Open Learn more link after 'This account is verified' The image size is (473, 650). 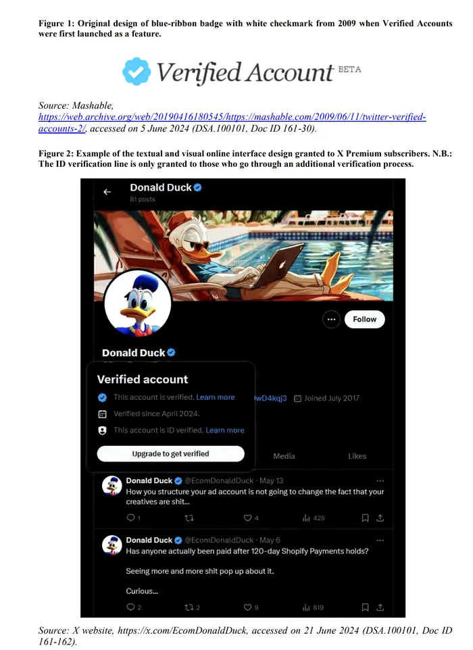[x=215, y=397]
